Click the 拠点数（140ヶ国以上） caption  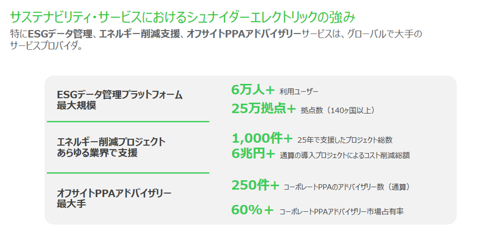[x=338, y=110]
